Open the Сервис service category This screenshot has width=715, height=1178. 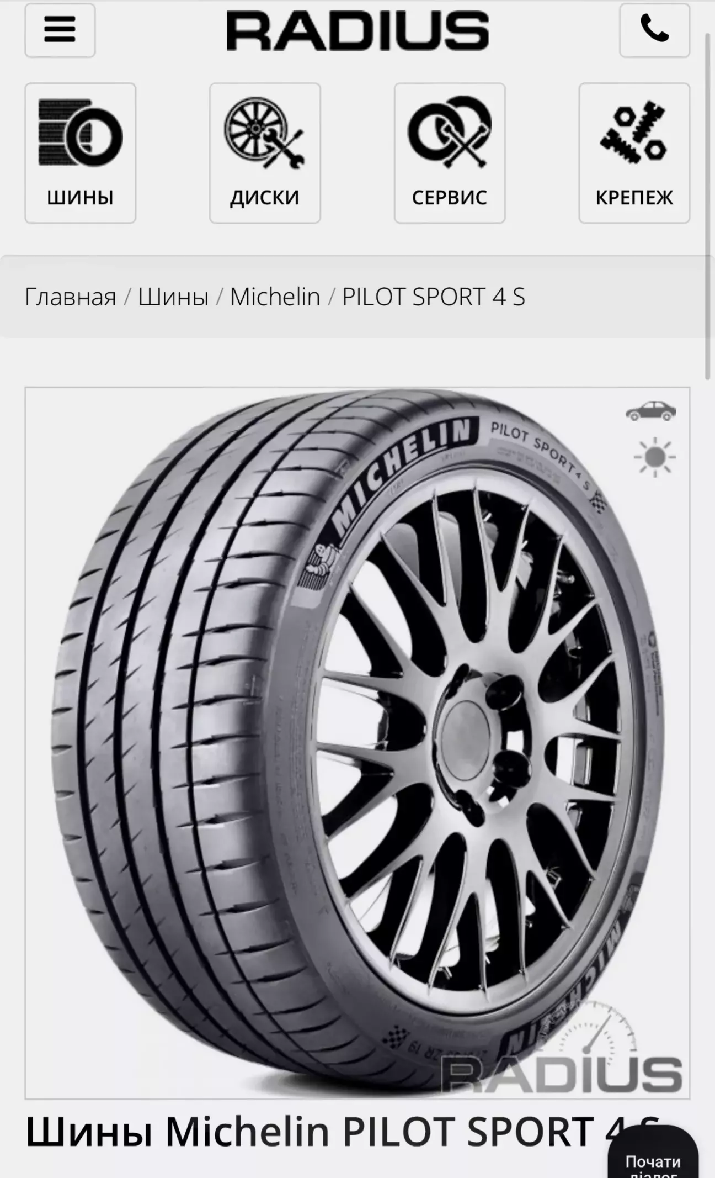coord(450,153)
